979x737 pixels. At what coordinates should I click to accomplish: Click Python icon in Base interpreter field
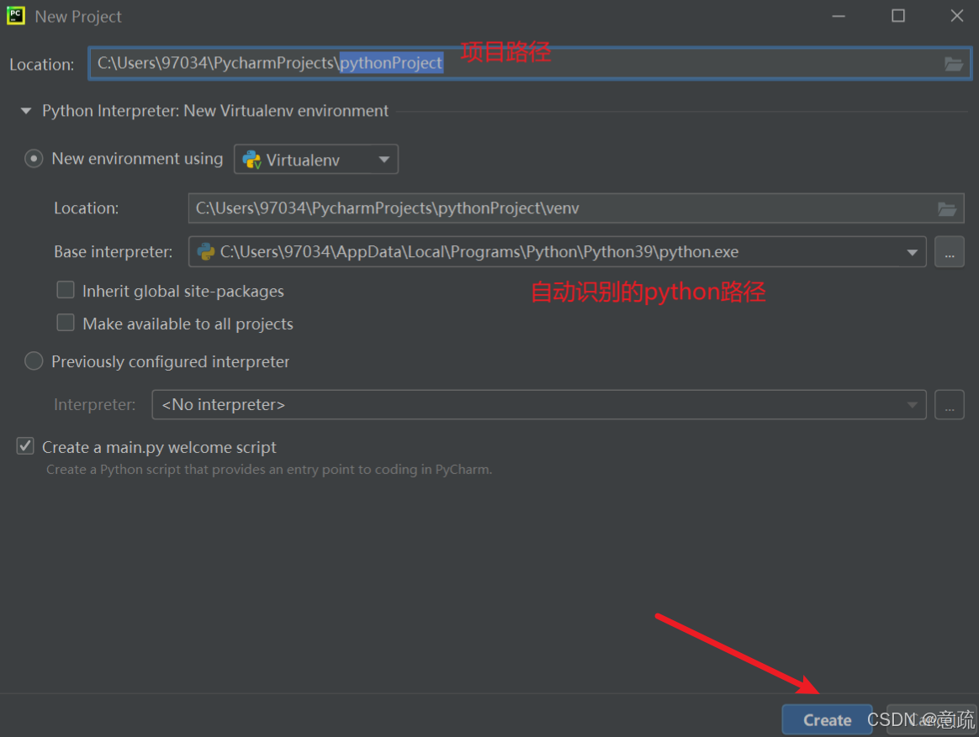[206, 252]
